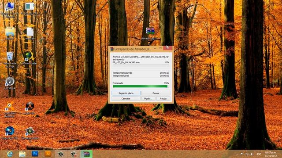
Task: Open the Modo... options button
Action: pyautogui.click(x=148, y=98)
